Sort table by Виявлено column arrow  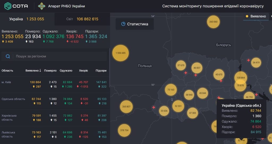point(40,70)
